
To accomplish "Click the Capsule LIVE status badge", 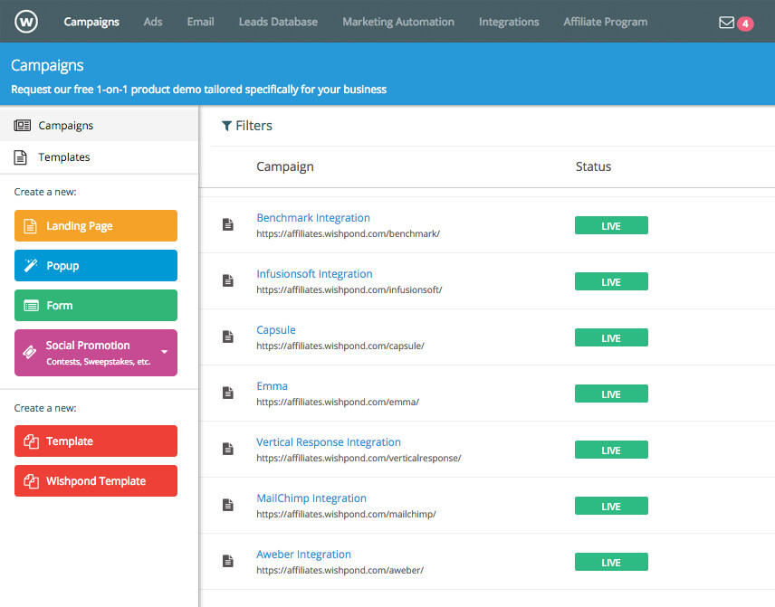I will (x=611, y=337).
